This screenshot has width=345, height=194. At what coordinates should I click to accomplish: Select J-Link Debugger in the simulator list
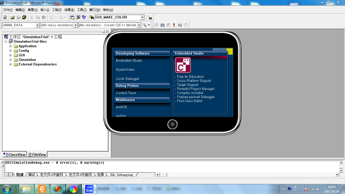point(128,79)
